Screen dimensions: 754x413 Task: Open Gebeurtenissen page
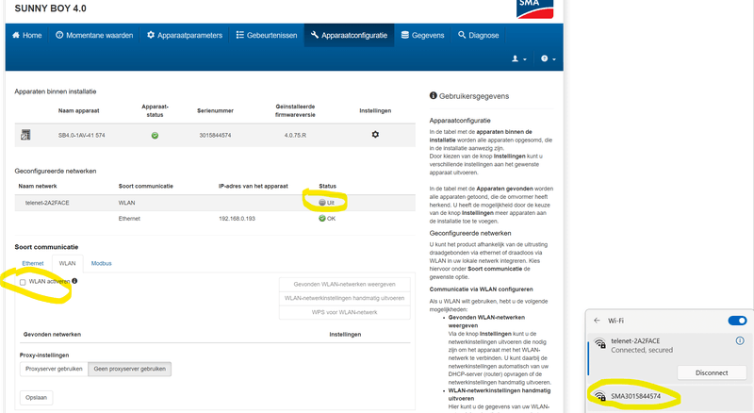(x=267, y=35)
